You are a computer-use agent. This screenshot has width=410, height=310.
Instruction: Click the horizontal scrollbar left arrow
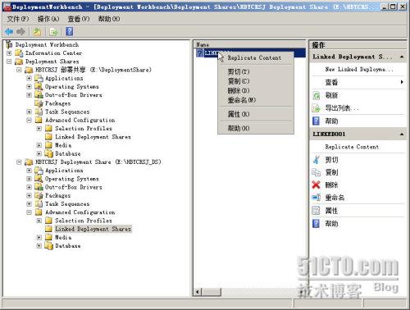(x=198, y=292)
